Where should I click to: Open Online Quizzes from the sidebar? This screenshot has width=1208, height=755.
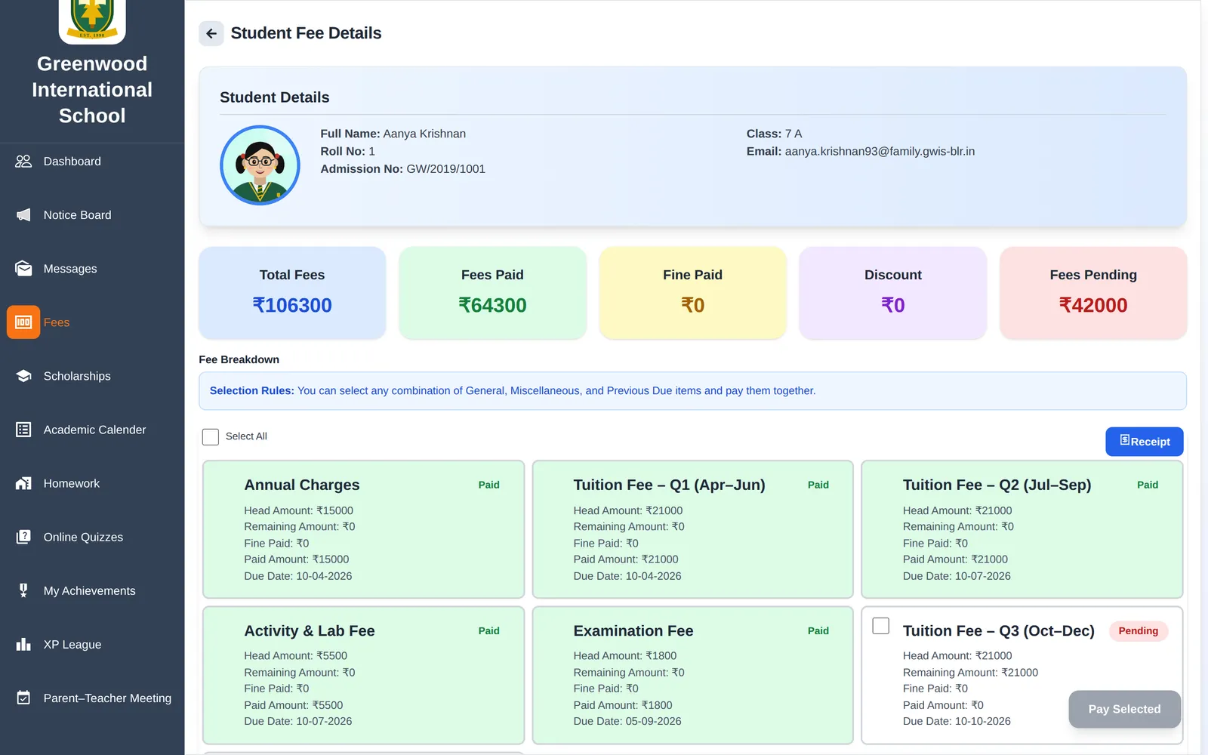[x=83, y=537]
